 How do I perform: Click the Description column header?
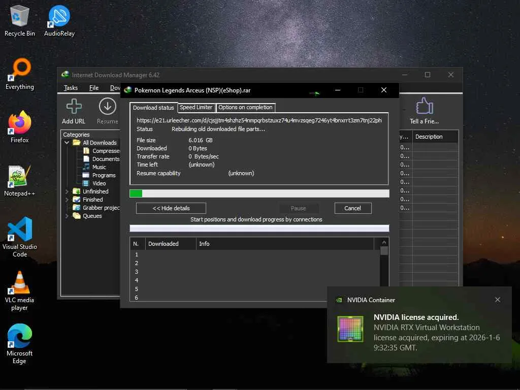point(435,137)
